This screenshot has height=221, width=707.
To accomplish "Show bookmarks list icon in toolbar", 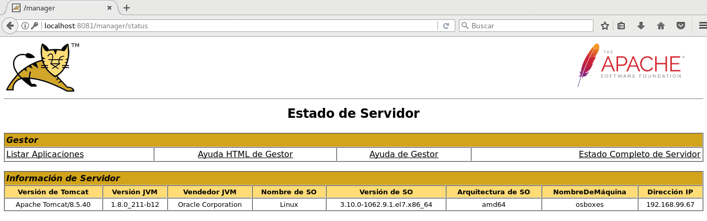I will pyautogui.click(x=621, y=26).
